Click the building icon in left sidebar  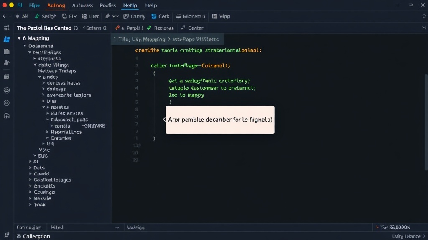7,116
